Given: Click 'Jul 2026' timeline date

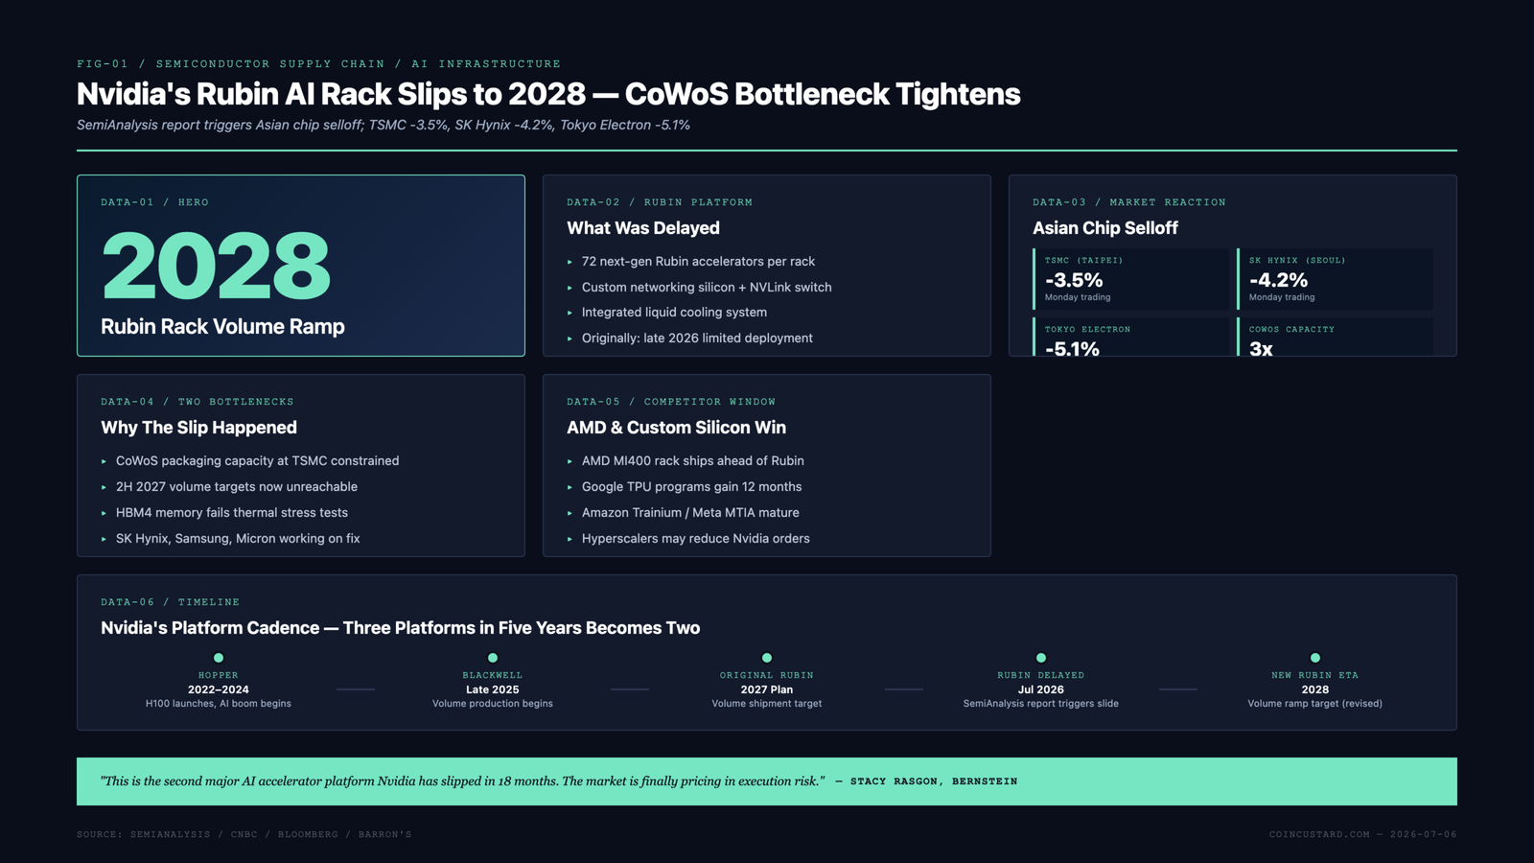Looking at the screenshot, I should (1041, 689).
